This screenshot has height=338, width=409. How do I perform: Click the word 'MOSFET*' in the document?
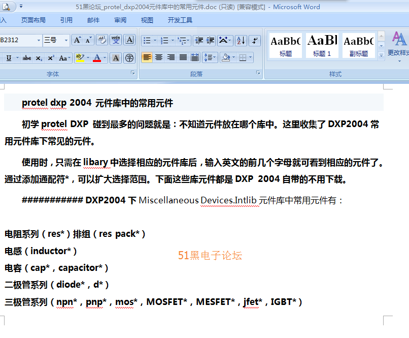pos(166,302)
